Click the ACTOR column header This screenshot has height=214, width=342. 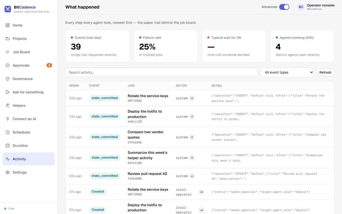coord(181,86)
